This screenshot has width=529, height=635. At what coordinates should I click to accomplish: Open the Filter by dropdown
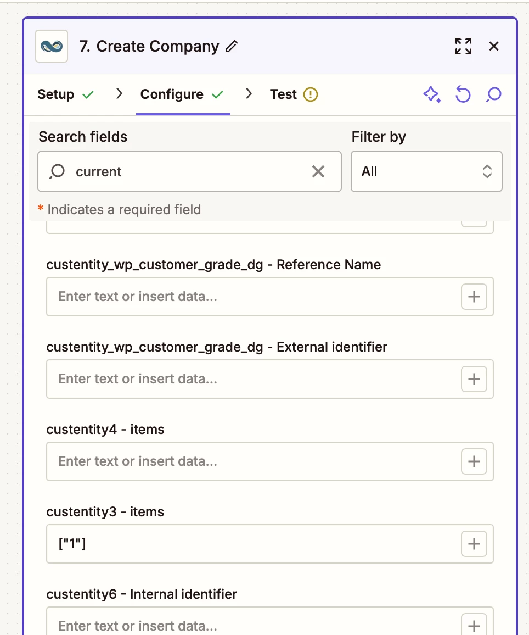(426, 171)
